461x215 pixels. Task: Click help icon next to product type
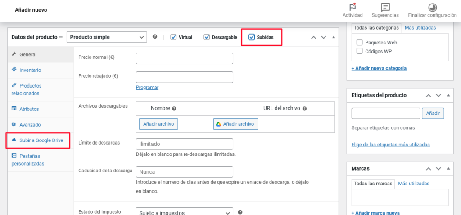[155, 37]
